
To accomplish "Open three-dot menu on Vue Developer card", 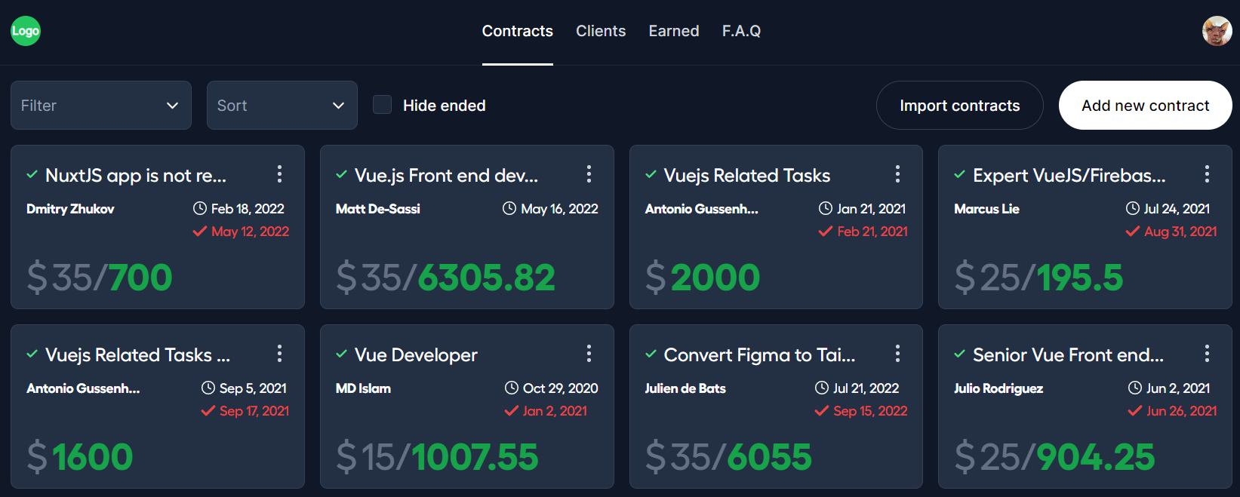I will (589, 354).
